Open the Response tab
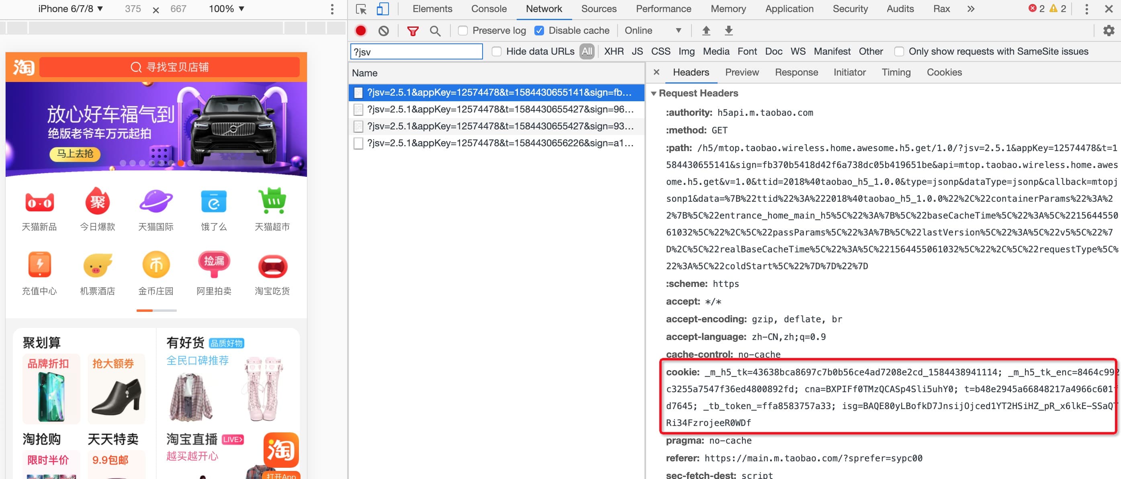 796,72
